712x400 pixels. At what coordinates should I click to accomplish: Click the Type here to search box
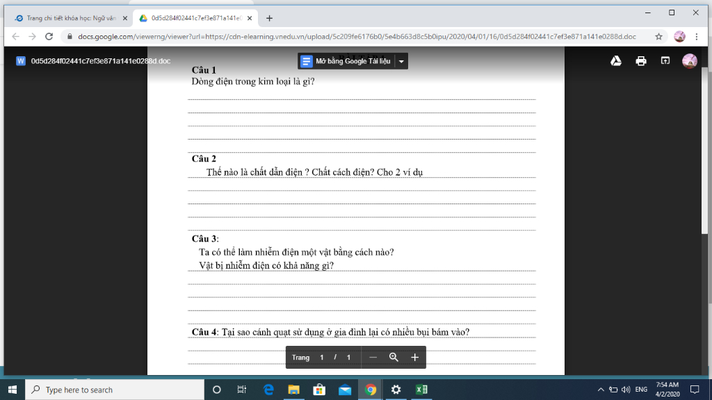[115, 390]
